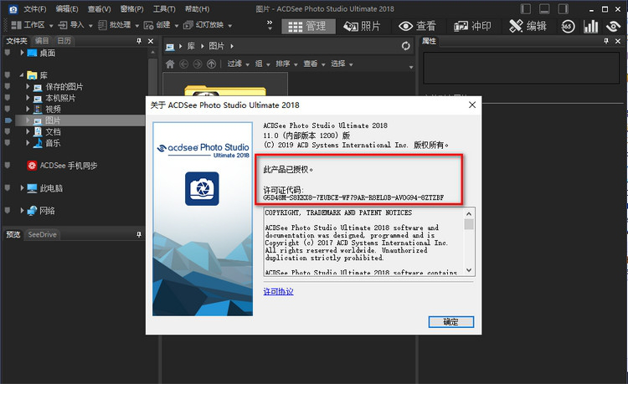Switch to 编辑 (Edit) mode in mode bar
The image size is (628, 399).
(x=528, y=27)
